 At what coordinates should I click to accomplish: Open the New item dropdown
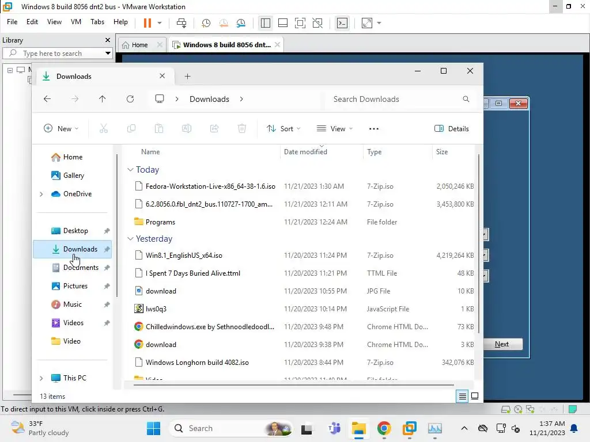tap(61, 128)
